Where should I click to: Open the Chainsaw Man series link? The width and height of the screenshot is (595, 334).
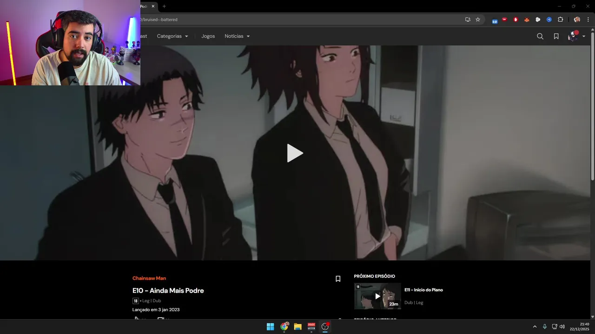(x=149, y=278)
